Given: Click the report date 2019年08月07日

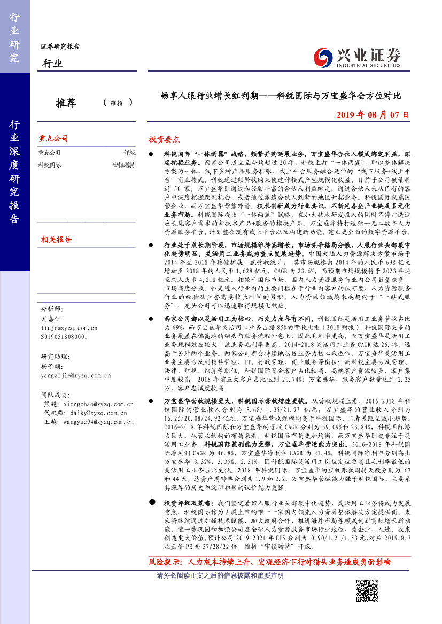Looking at the screenshot, I should tap(372, 115).
